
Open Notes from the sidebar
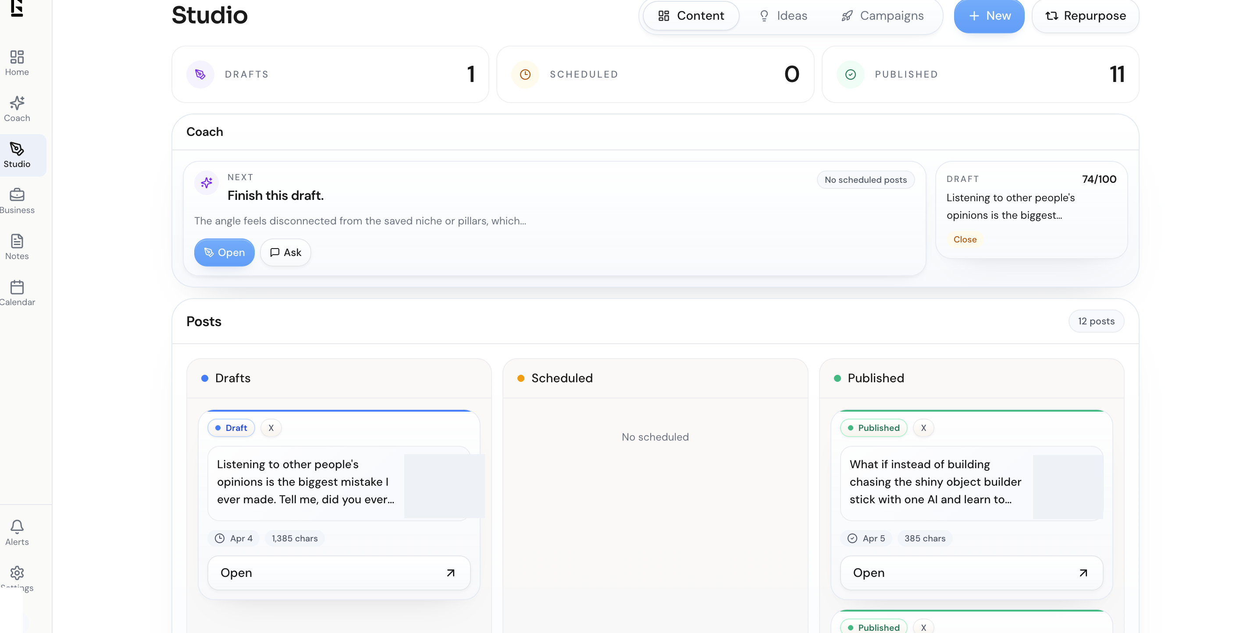click(x=17, y=241)
